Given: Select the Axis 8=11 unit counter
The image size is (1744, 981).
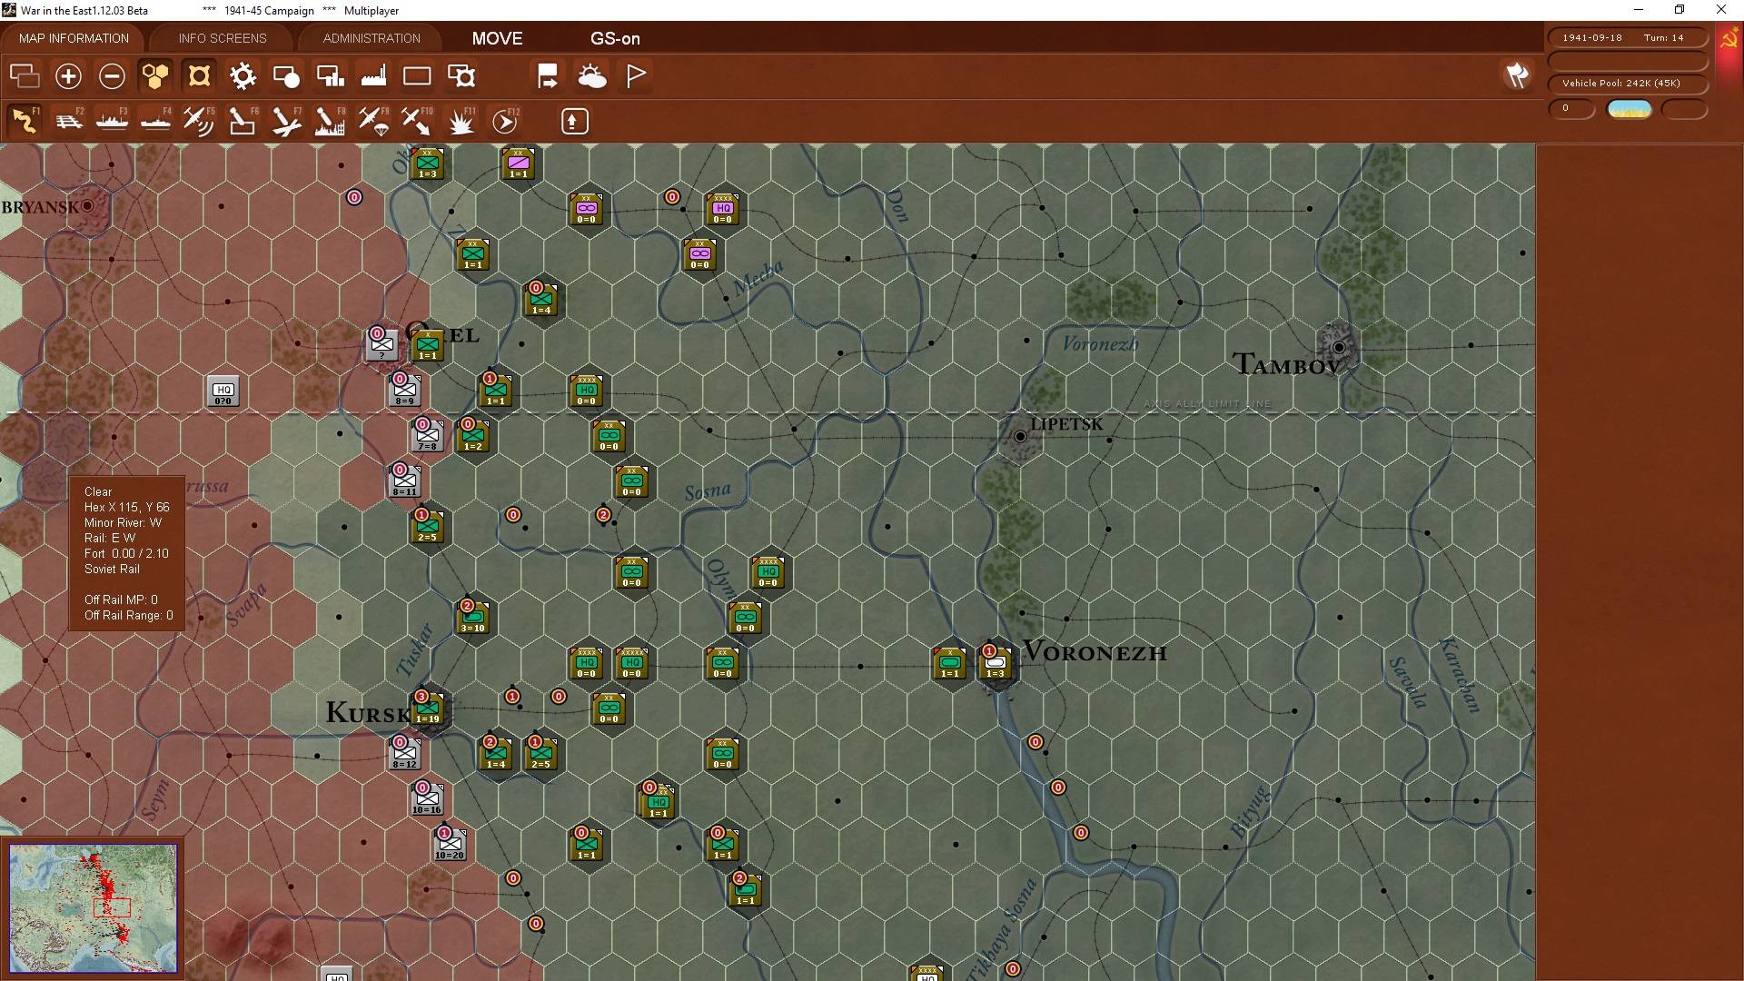Looking at the screenshot, I should click(405, 481).
